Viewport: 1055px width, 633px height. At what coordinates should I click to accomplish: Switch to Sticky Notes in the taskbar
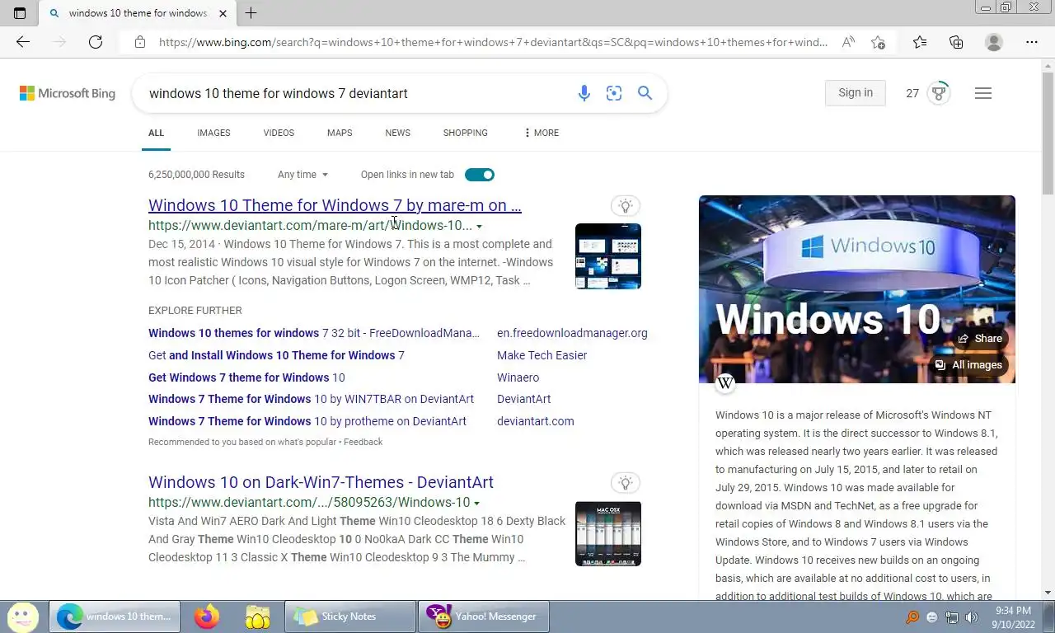coord(349,617)
